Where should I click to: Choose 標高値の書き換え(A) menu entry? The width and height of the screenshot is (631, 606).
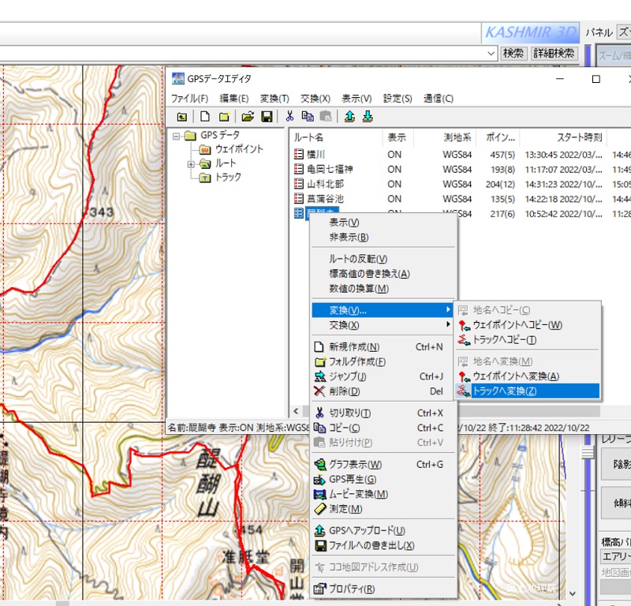[x=384, y=274]
